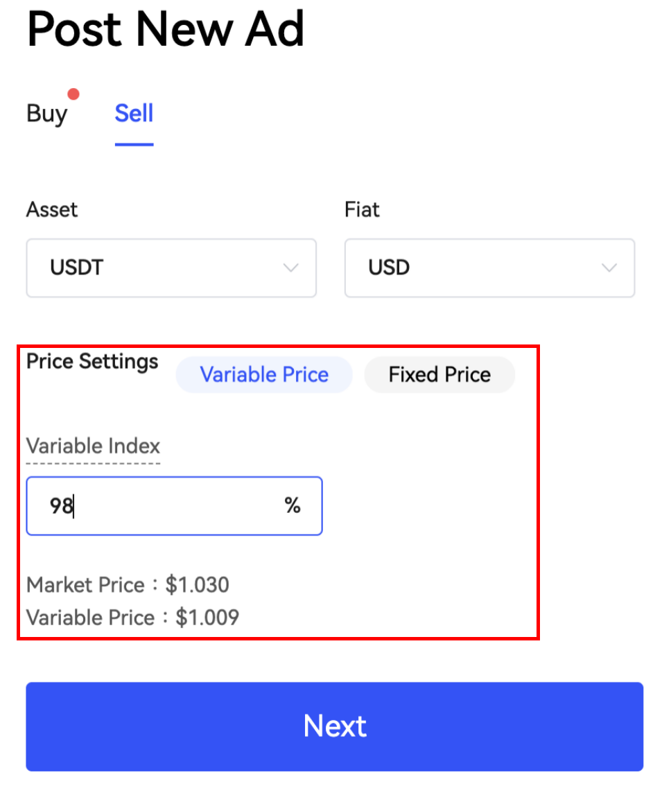Click the chevron arrow in Fiat dropdown
Viewport: 671px width, 786px height.
coord(609,268)
